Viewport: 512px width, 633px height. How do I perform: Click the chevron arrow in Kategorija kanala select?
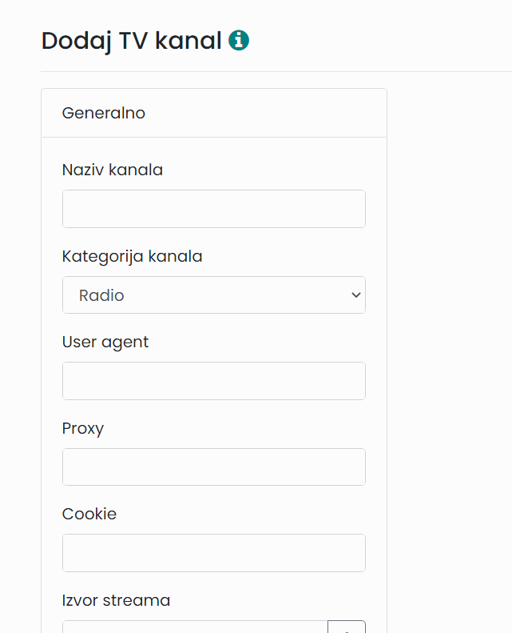[355, 295]
